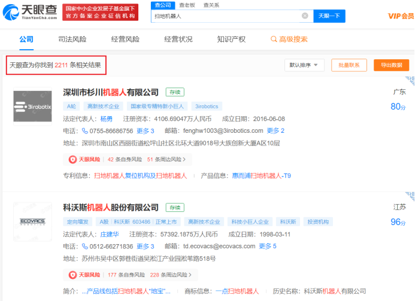Expand 更多 3 phone numbers for 杉川机器人
The width and height of the screenshot is (415, 301).
pyautogui.click(x=146, y=131)
